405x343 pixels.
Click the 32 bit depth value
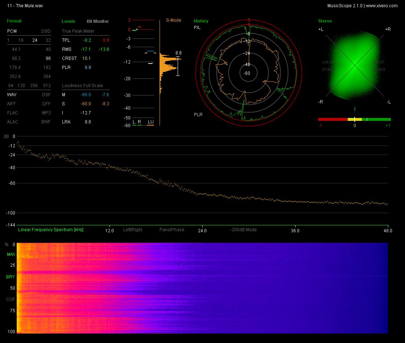point(48,40)
